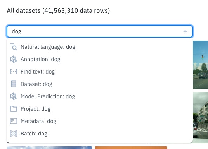
Task: Click the Natural language search icon
Action: [x=14, y=47]
